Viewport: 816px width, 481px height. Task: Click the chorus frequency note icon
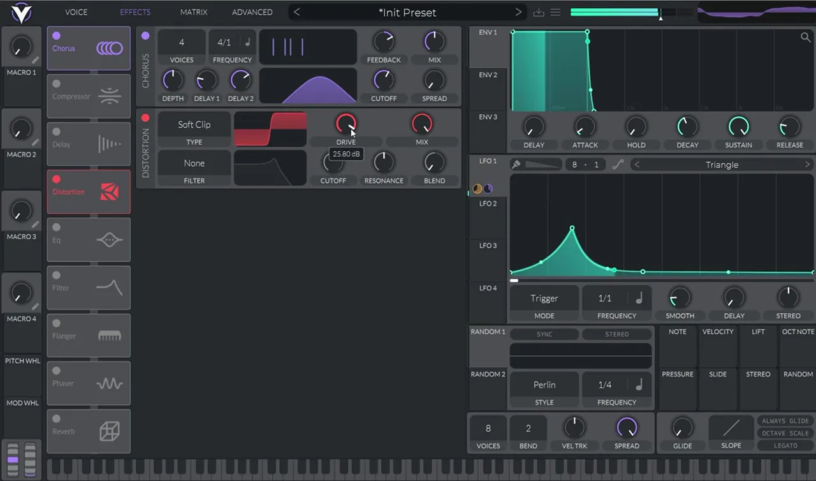click(x=247, y=43)
